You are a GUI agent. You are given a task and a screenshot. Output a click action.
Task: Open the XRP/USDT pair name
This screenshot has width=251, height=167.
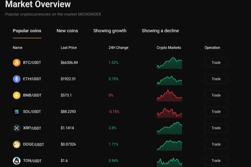pyautogui.click(x=32, y=128)
